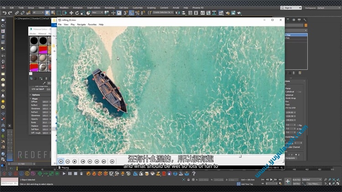342x192 pixels.
Task: Collapse the Options rollout in Material Editor
Action: pyautogui.click(x=36, y=95)
